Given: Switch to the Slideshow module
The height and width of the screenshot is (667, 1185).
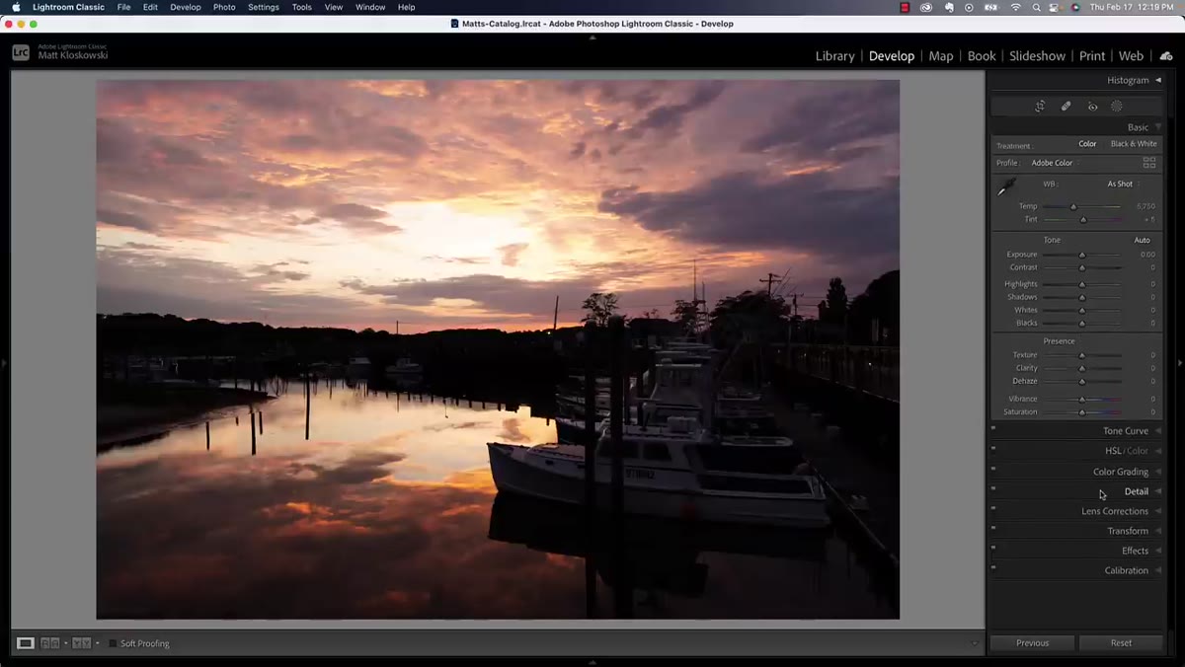Looking at the screenshot, I should click(x=1037, y=56).
